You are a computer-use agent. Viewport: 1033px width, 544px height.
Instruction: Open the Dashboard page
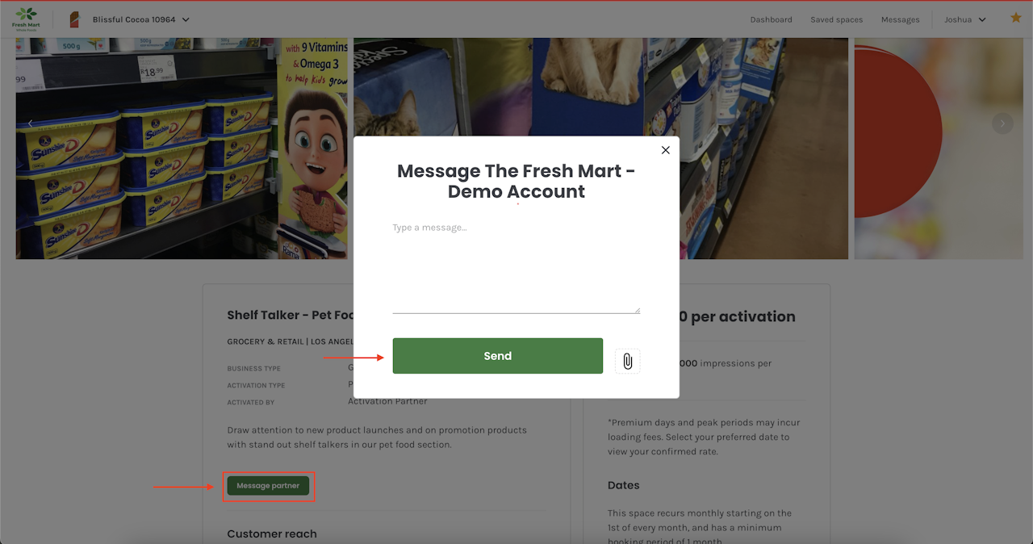(771, 19)
